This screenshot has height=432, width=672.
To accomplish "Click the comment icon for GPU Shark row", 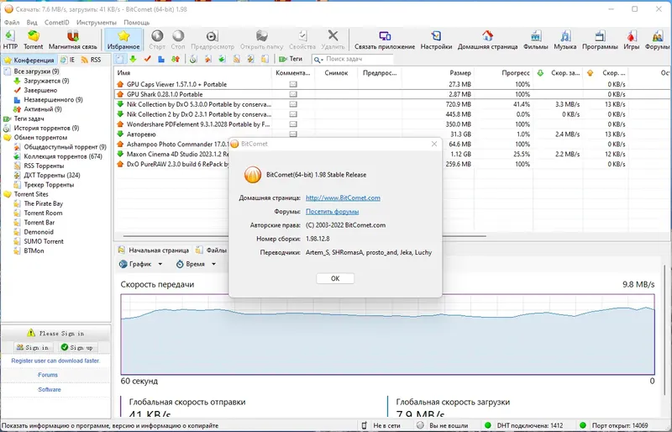I will (x=293, y=94).
